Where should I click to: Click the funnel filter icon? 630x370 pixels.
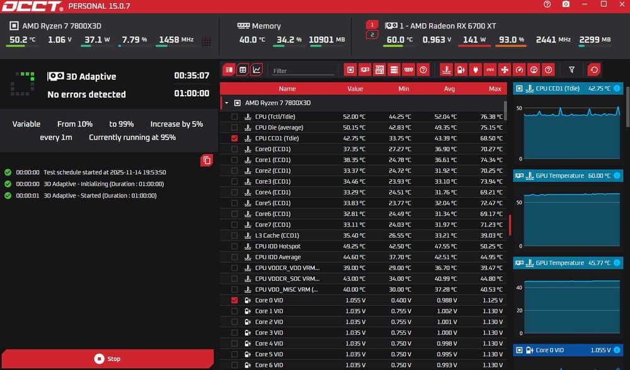coord(571,70)
